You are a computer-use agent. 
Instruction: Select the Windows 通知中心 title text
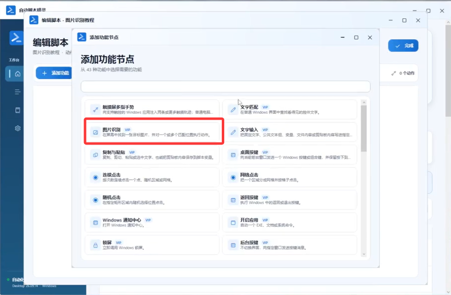tap(122, 220)
